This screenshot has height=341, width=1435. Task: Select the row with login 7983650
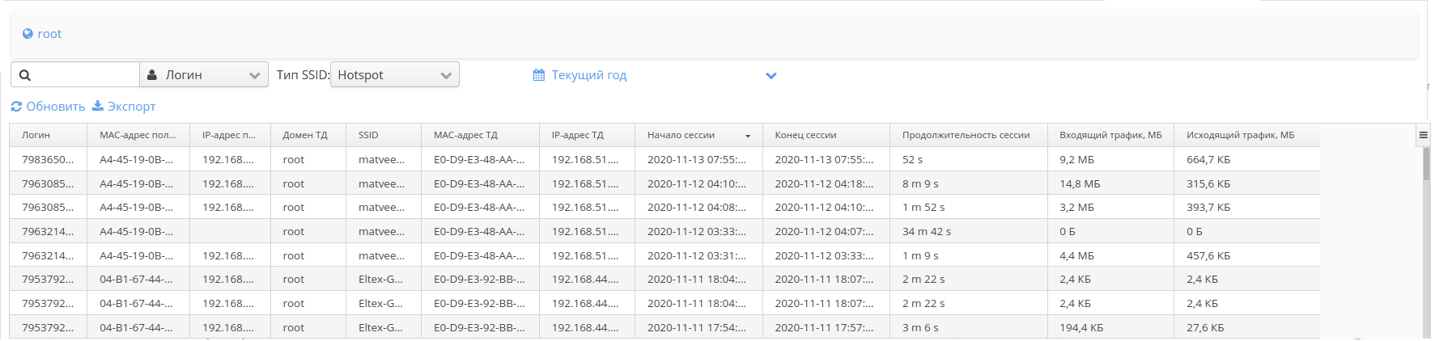(48, 159)
